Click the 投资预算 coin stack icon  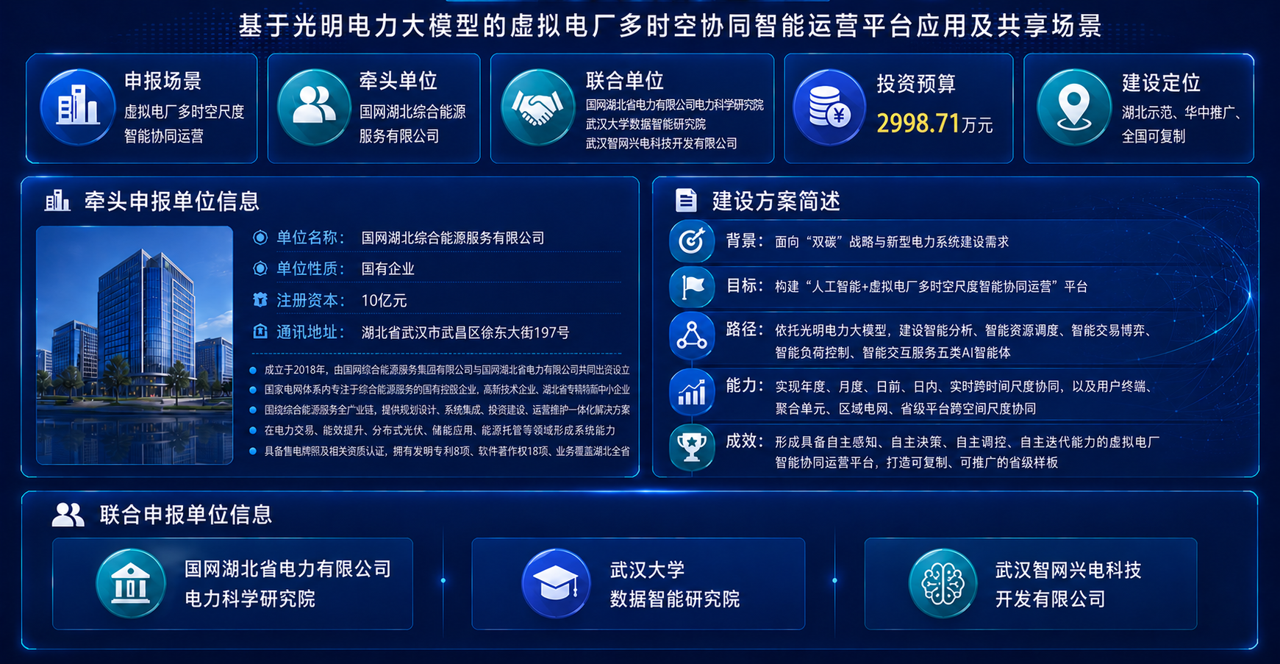(829, 107)
